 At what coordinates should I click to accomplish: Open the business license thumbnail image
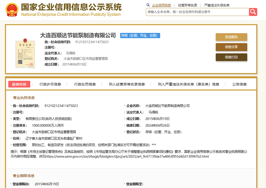(x=25, y=53)
